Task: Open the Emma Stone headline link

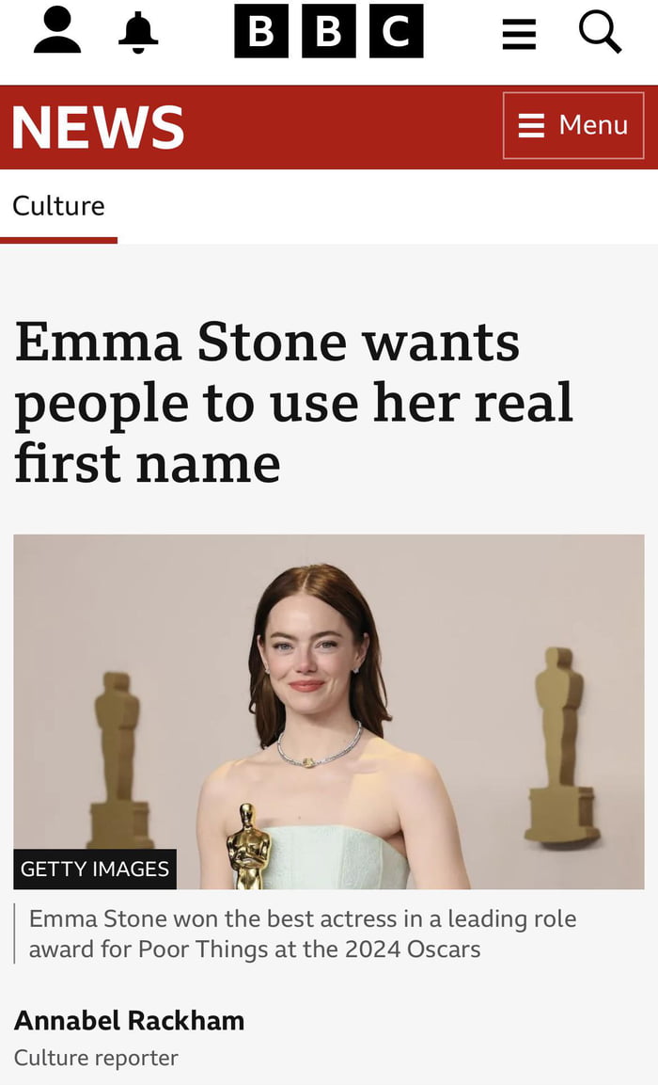Action: coord(294,402)
